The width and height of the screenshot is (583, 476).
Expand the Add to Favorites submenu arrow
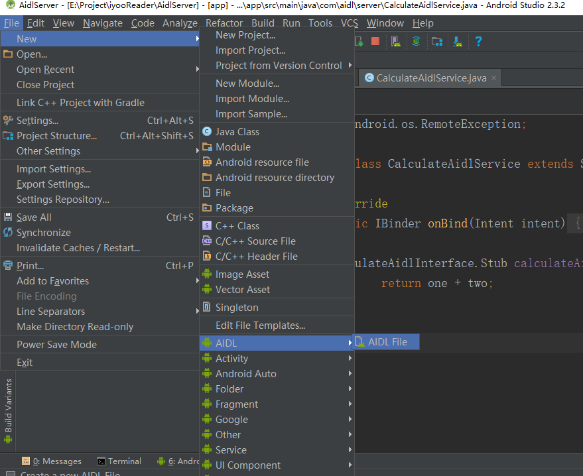pos(197,280)
